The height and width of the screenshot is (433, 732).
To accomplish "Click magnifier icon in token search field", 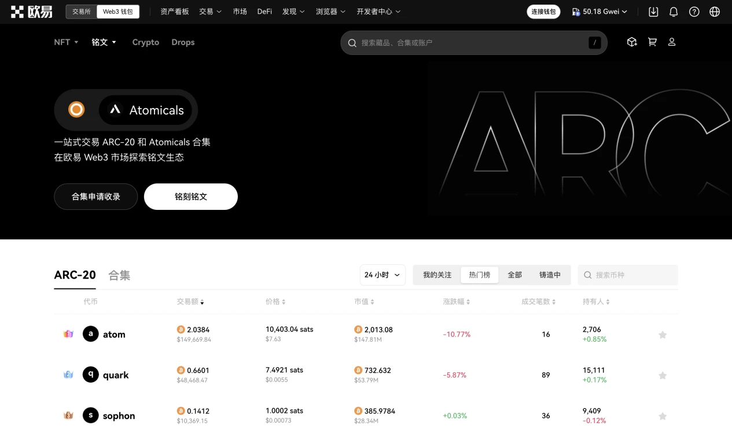I will click(588, 275).
